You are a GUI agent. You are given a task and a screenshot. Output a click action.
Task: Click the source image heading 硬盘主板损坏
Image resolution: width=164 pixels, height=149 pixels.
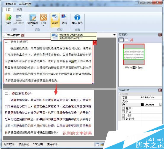coord(19,42)
